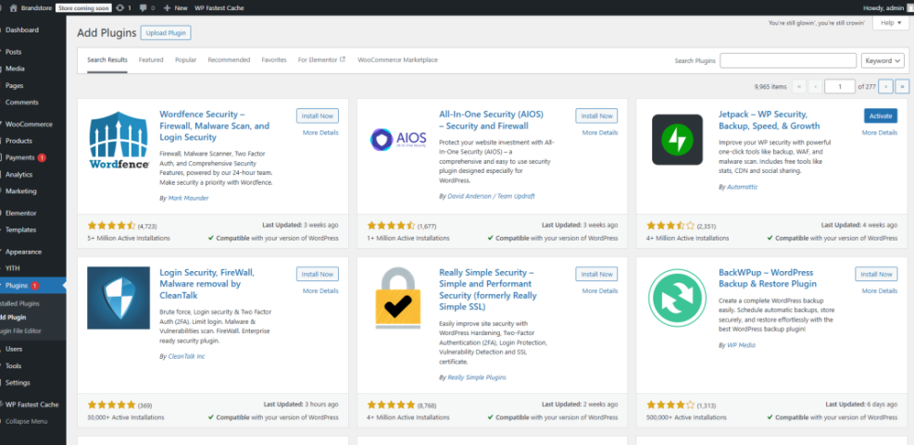Click the Upload Plugin button
This screenshot has height=445, width=914.
(x=166, y=33)
